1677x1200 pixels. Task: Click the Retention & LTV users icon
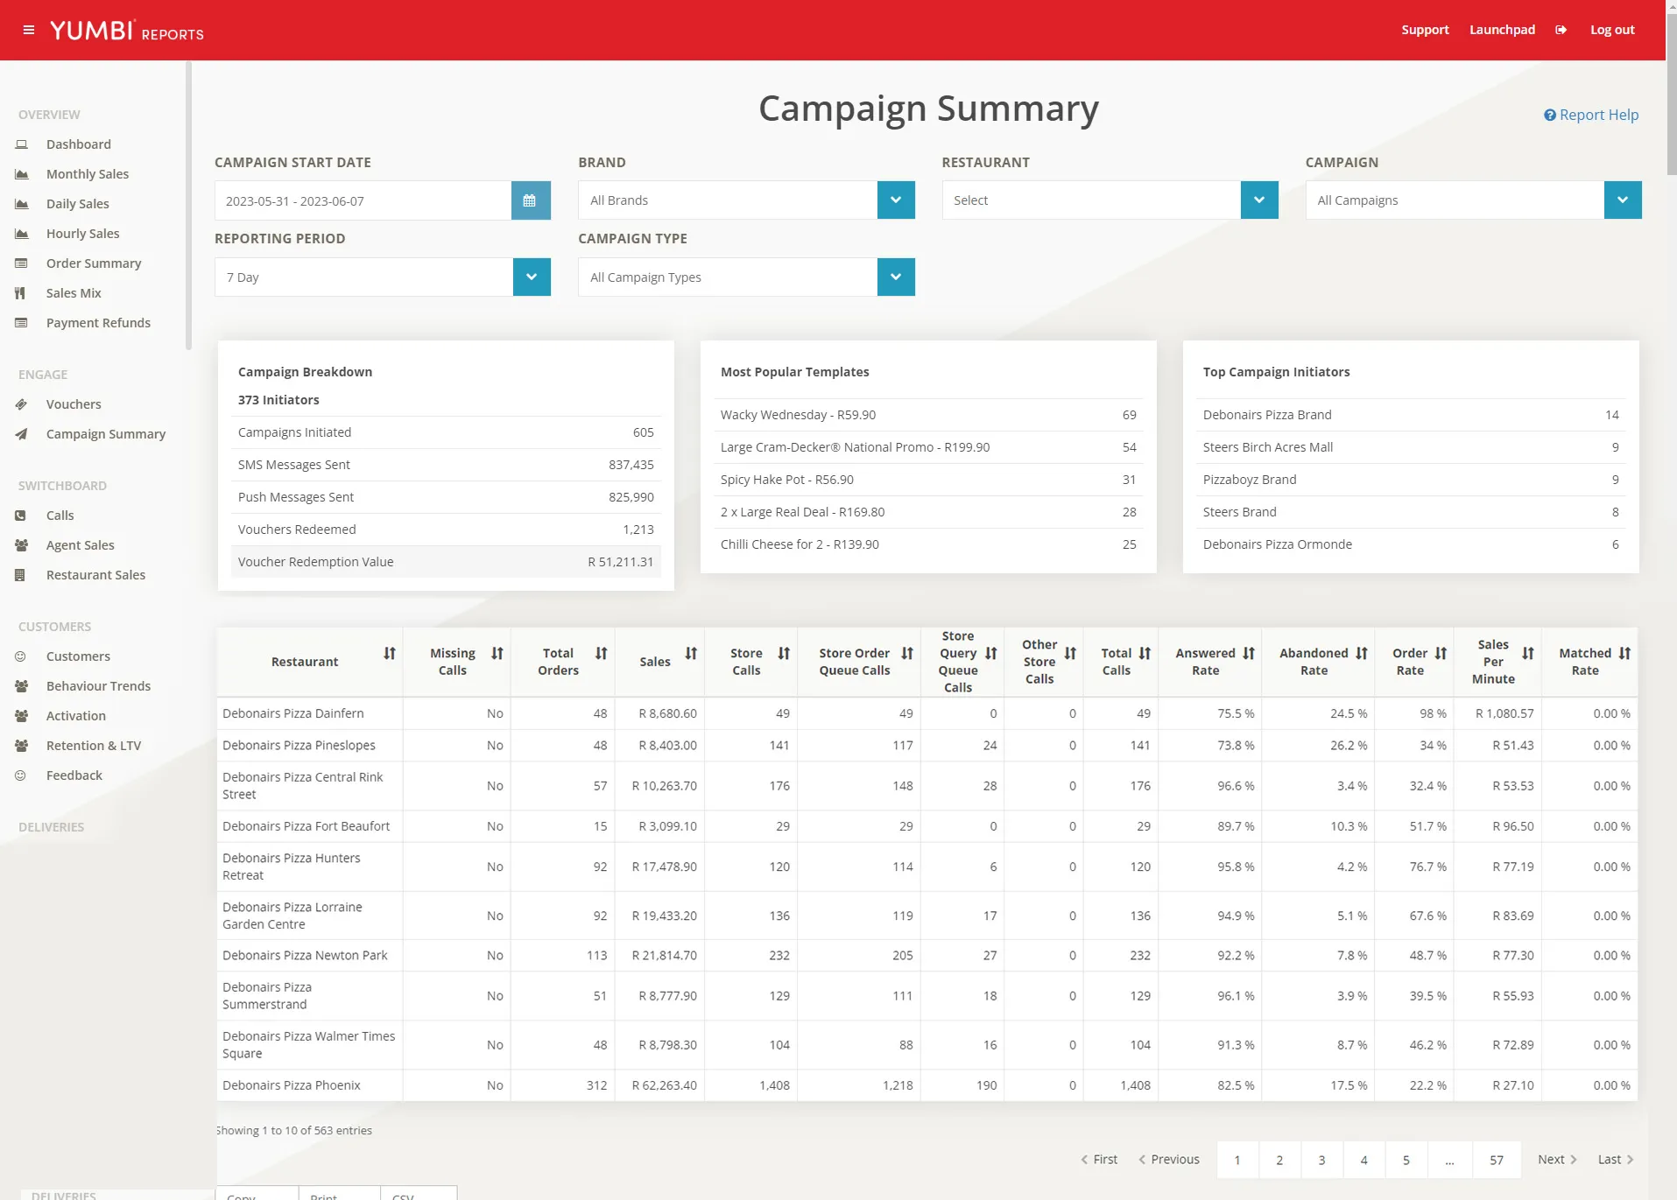[22, 746]
